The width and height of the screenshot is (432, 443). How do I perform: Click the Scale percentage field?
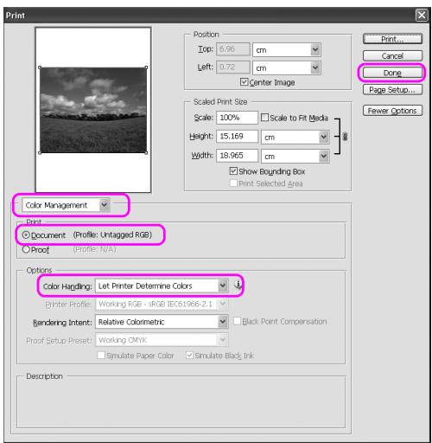pos(237,118)
